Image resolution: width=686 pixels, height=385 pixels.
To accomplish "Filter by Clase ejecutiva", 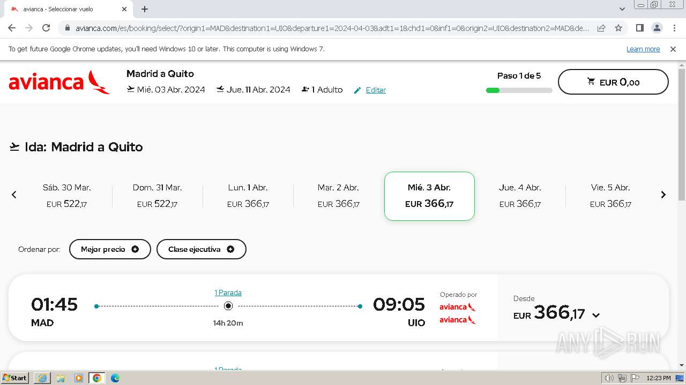I will pyautogui.click(x=201, y=249).
